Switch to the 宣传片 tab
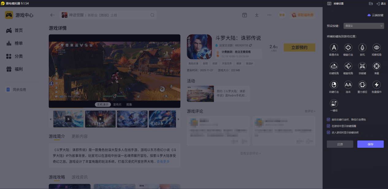The width and height of the screenshot is (388, 189). click(117, 104)
